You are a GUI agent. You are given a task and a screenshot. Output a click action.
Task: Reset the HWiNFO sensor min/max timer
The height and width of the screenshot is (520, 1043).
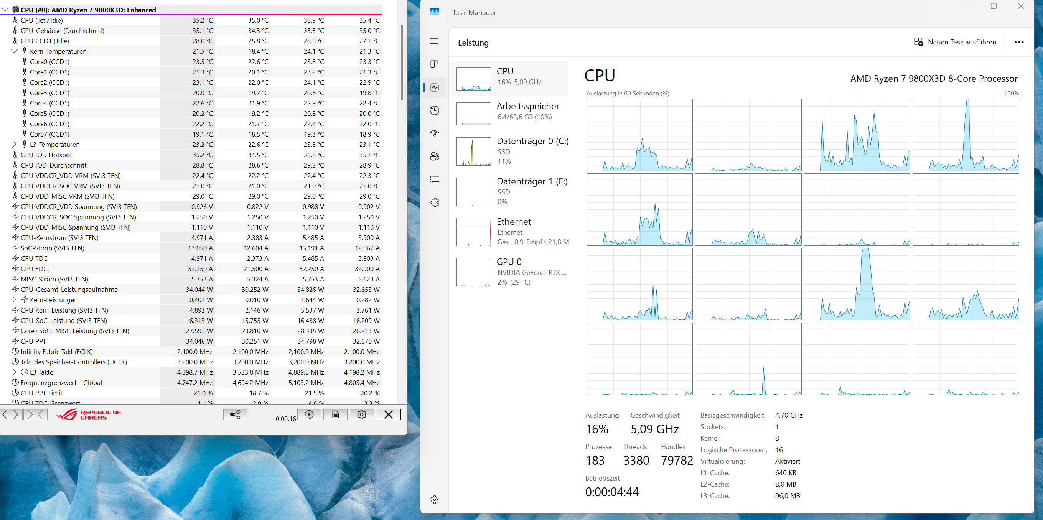309,415
